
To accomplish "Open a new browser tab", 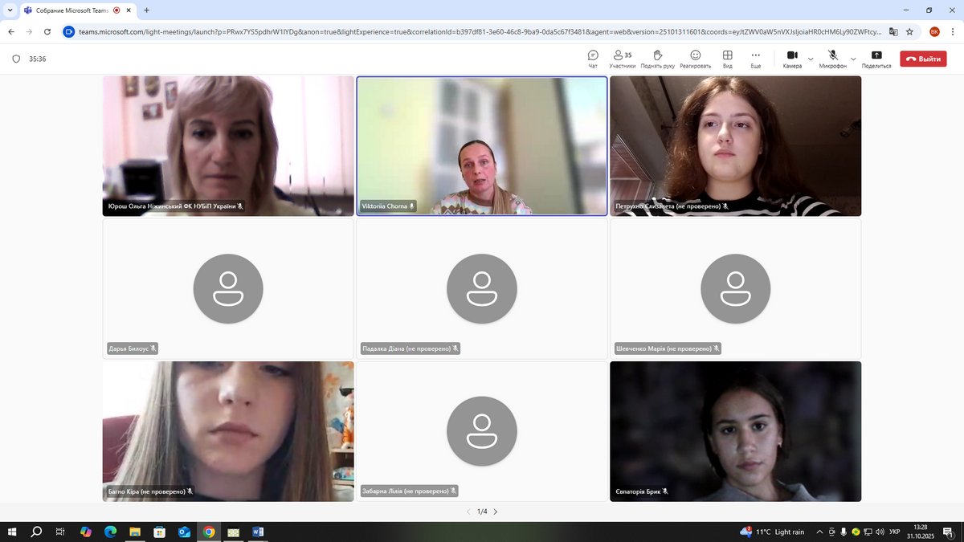I will [x=146, y=10].
